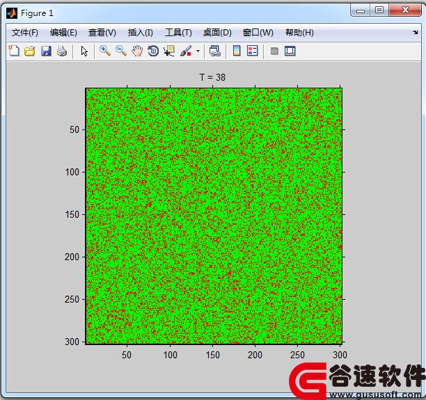This screenshot has height=400, width=426.
Task: Select the Pan hand tool
Action: (x=137, y=51)
